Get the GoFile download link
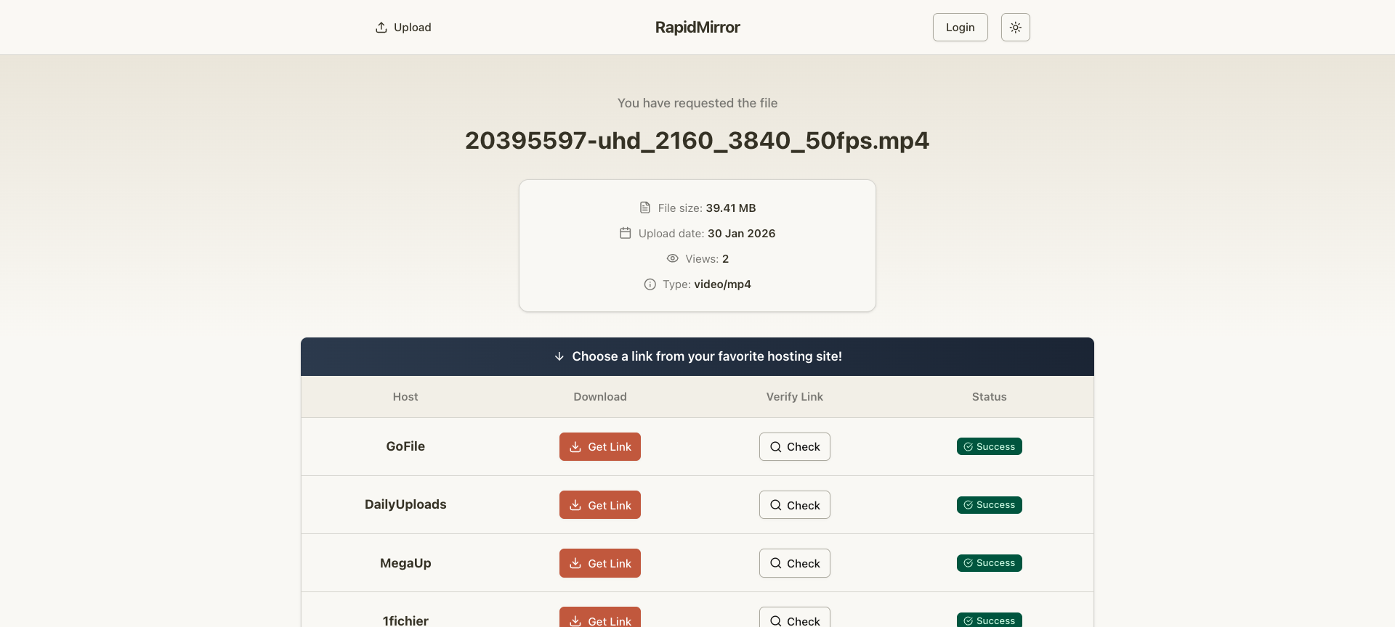The image size is (1395, 627). [x=600, y=447]
